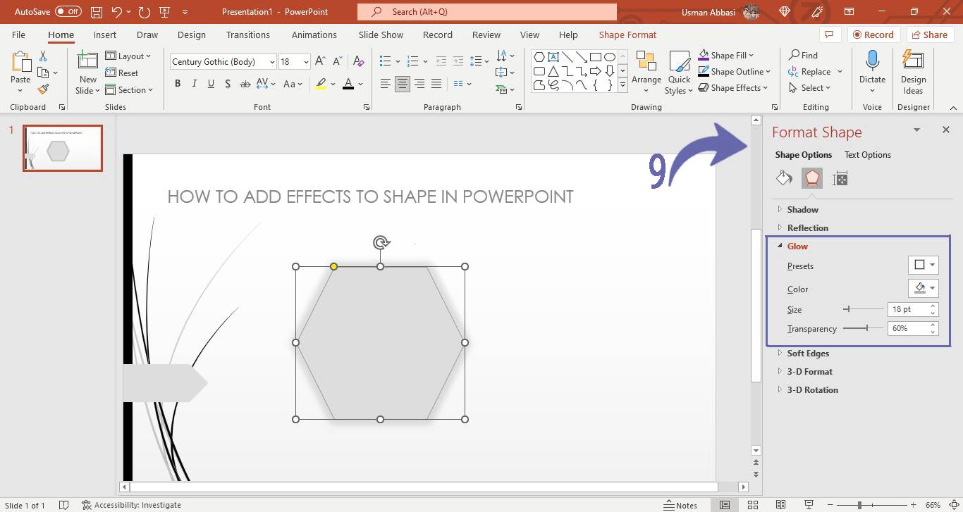Align text to the left
Screen dimensions: 963x512
[385, 84]
